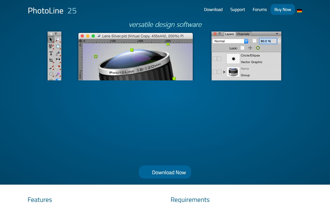Open the Normal blend mode dropdown
Viewport: 330px width, 203px height.
coord(230,41)
